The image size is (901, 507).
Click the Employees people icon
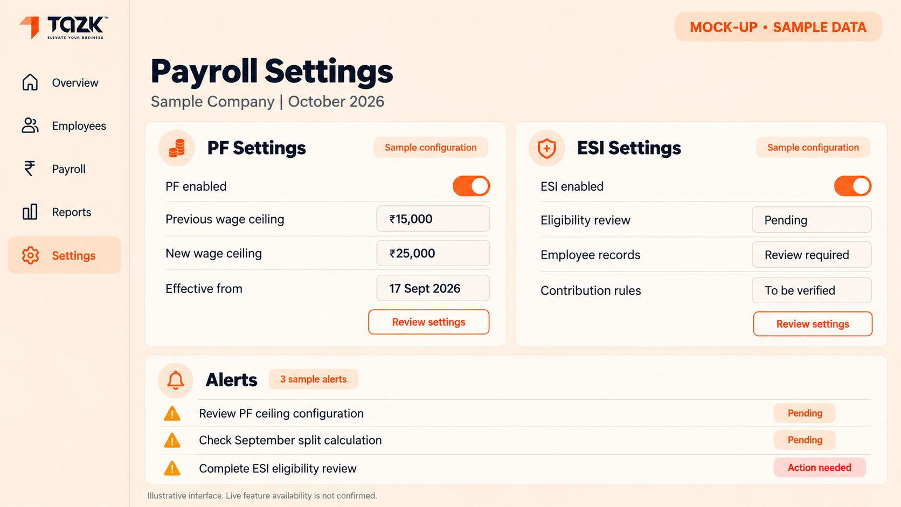point(30,126)
